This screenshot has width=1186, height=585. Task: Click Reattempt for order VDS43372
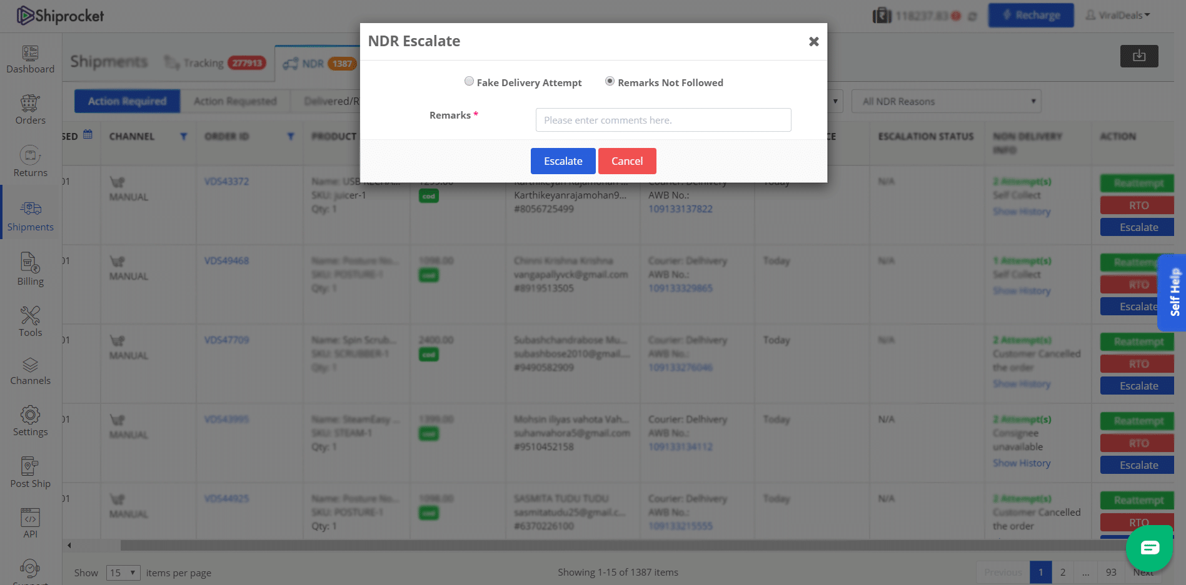click(1137, 183)
